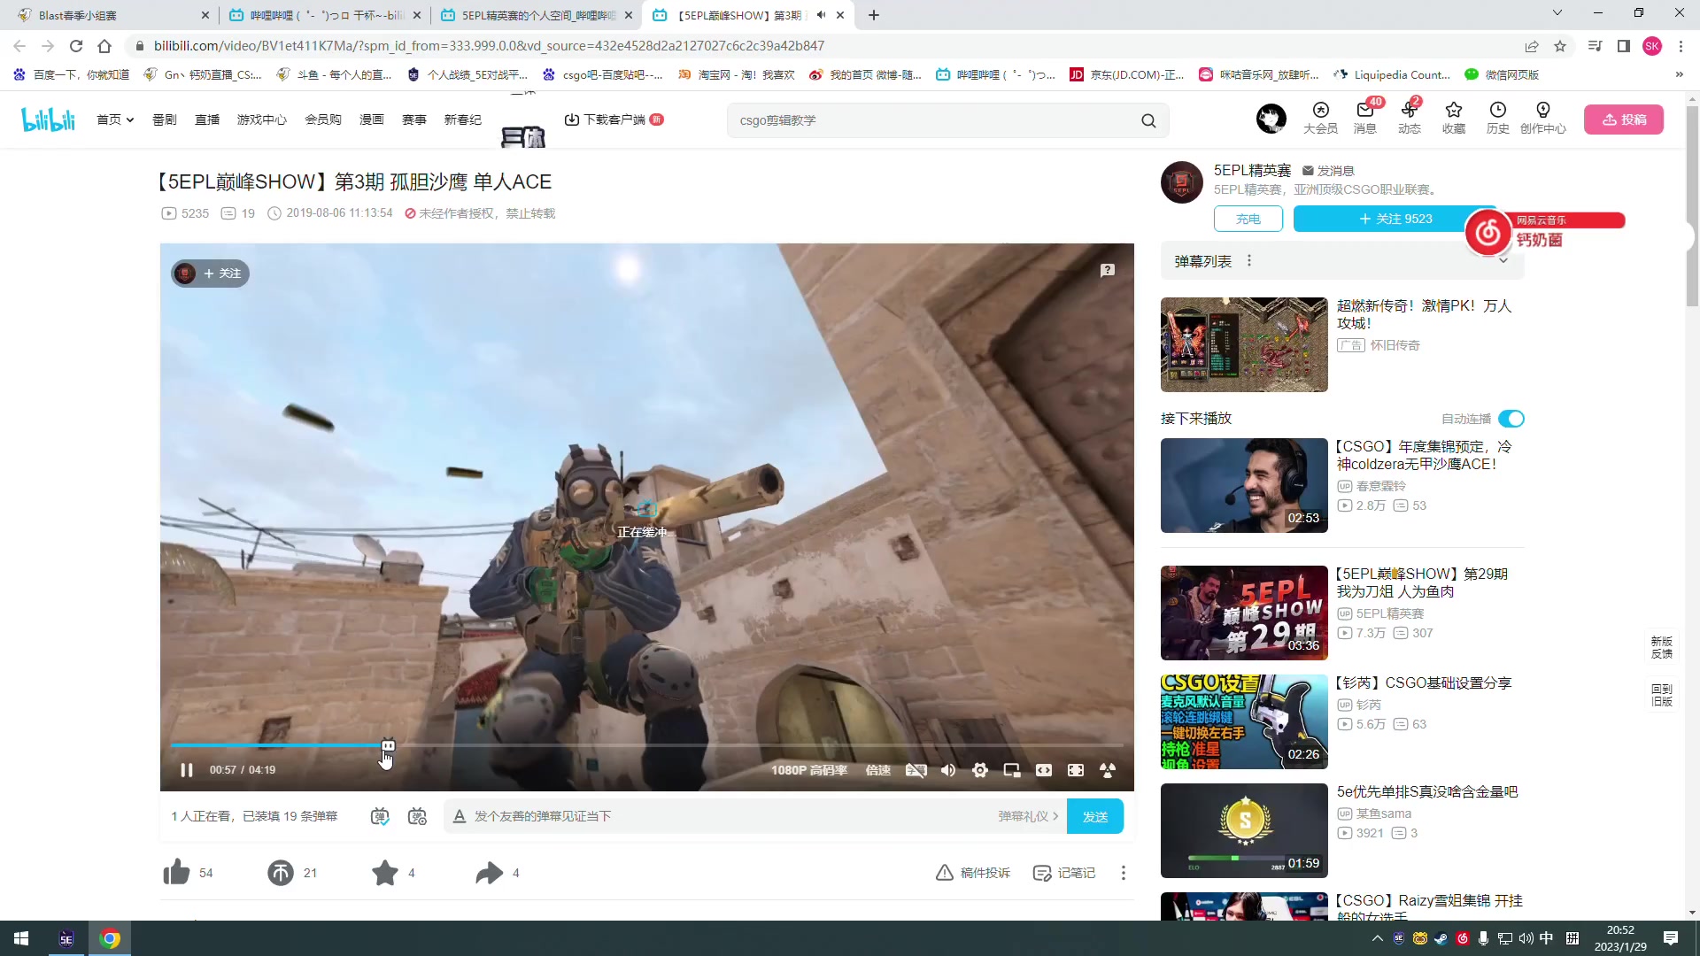Expand Chrome tab search chevron
Viewport: 1700px width, 956px height.
click(1557, 13)
